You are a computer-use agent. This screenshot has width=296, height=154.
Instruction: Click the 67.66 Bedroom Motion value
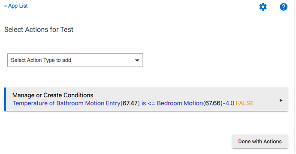(213, 103)
